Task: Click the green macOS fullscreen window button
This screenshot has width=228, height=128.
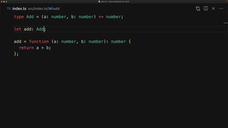Action: coord(6,1)
